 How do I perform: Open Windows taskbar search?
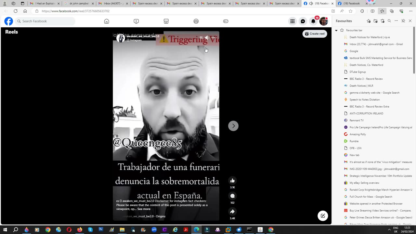click(16, 230)
